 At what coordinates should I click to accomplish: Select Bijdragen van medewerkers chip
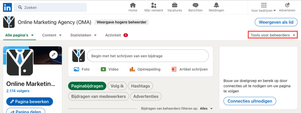click(98, 96)
